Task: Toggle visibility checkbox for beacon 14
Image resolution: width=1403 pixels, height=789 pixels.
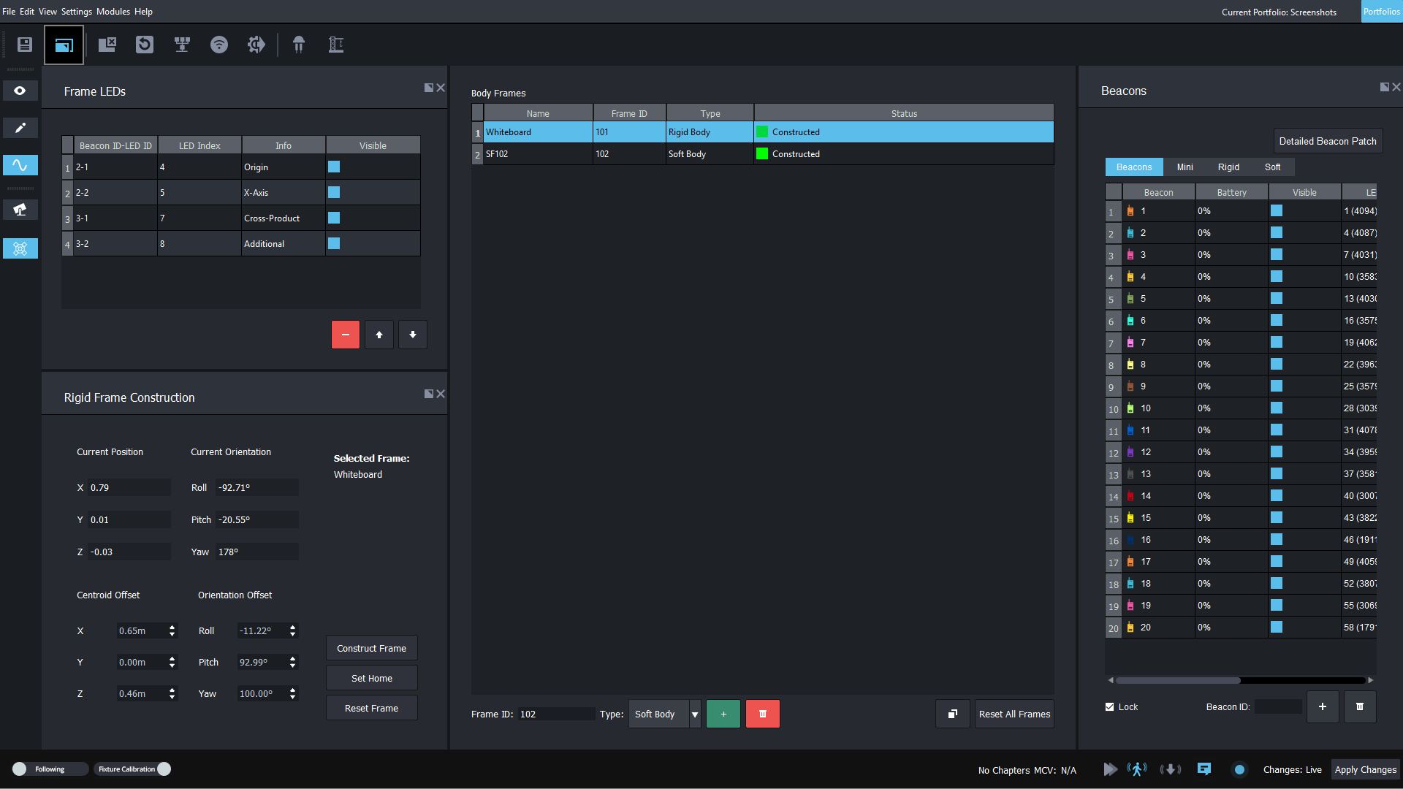Action: click(1276, 495)
